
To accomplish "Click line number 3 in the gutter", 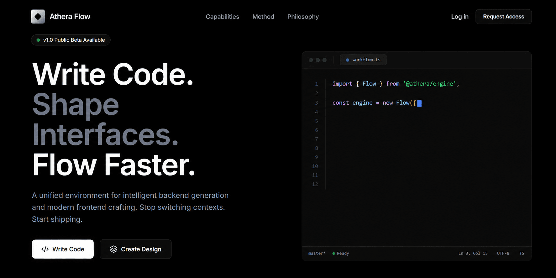I will point(317,103).
